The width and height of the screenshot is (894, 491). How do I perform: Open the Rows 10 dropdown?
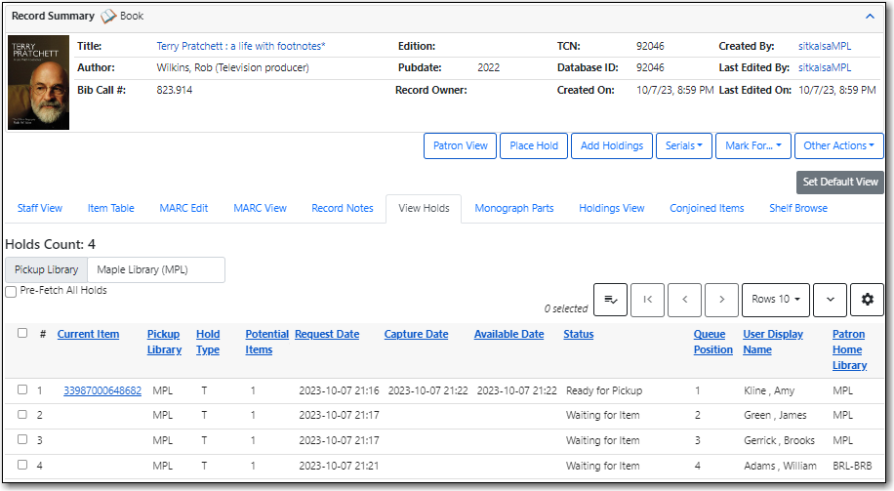pos(776,300)
